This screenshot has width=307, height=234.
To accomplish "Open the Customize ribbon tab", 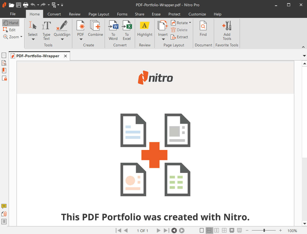I will point(197,14).
